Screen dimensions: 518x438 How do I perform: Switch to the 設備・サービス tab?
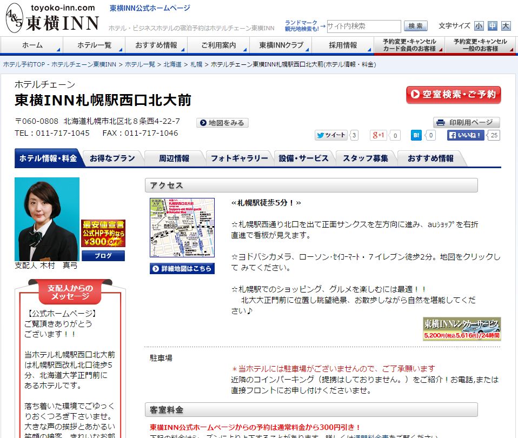coord(303,158)
